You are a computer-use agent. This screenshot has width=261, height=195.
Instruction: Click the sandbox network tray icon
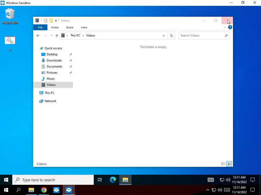tap(222, 180)
